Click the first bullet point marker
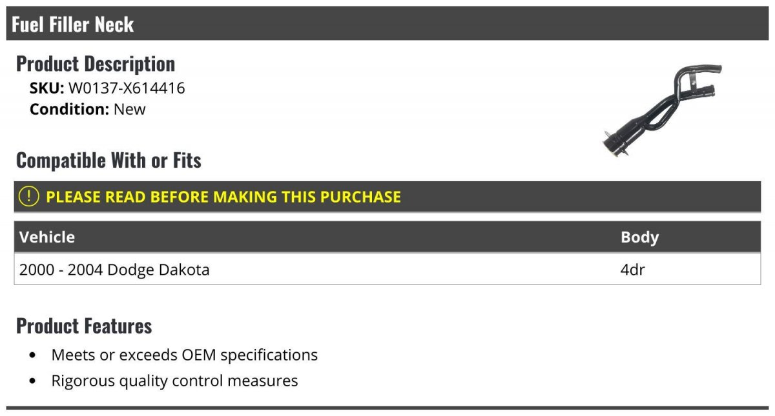 coord(33,355)
